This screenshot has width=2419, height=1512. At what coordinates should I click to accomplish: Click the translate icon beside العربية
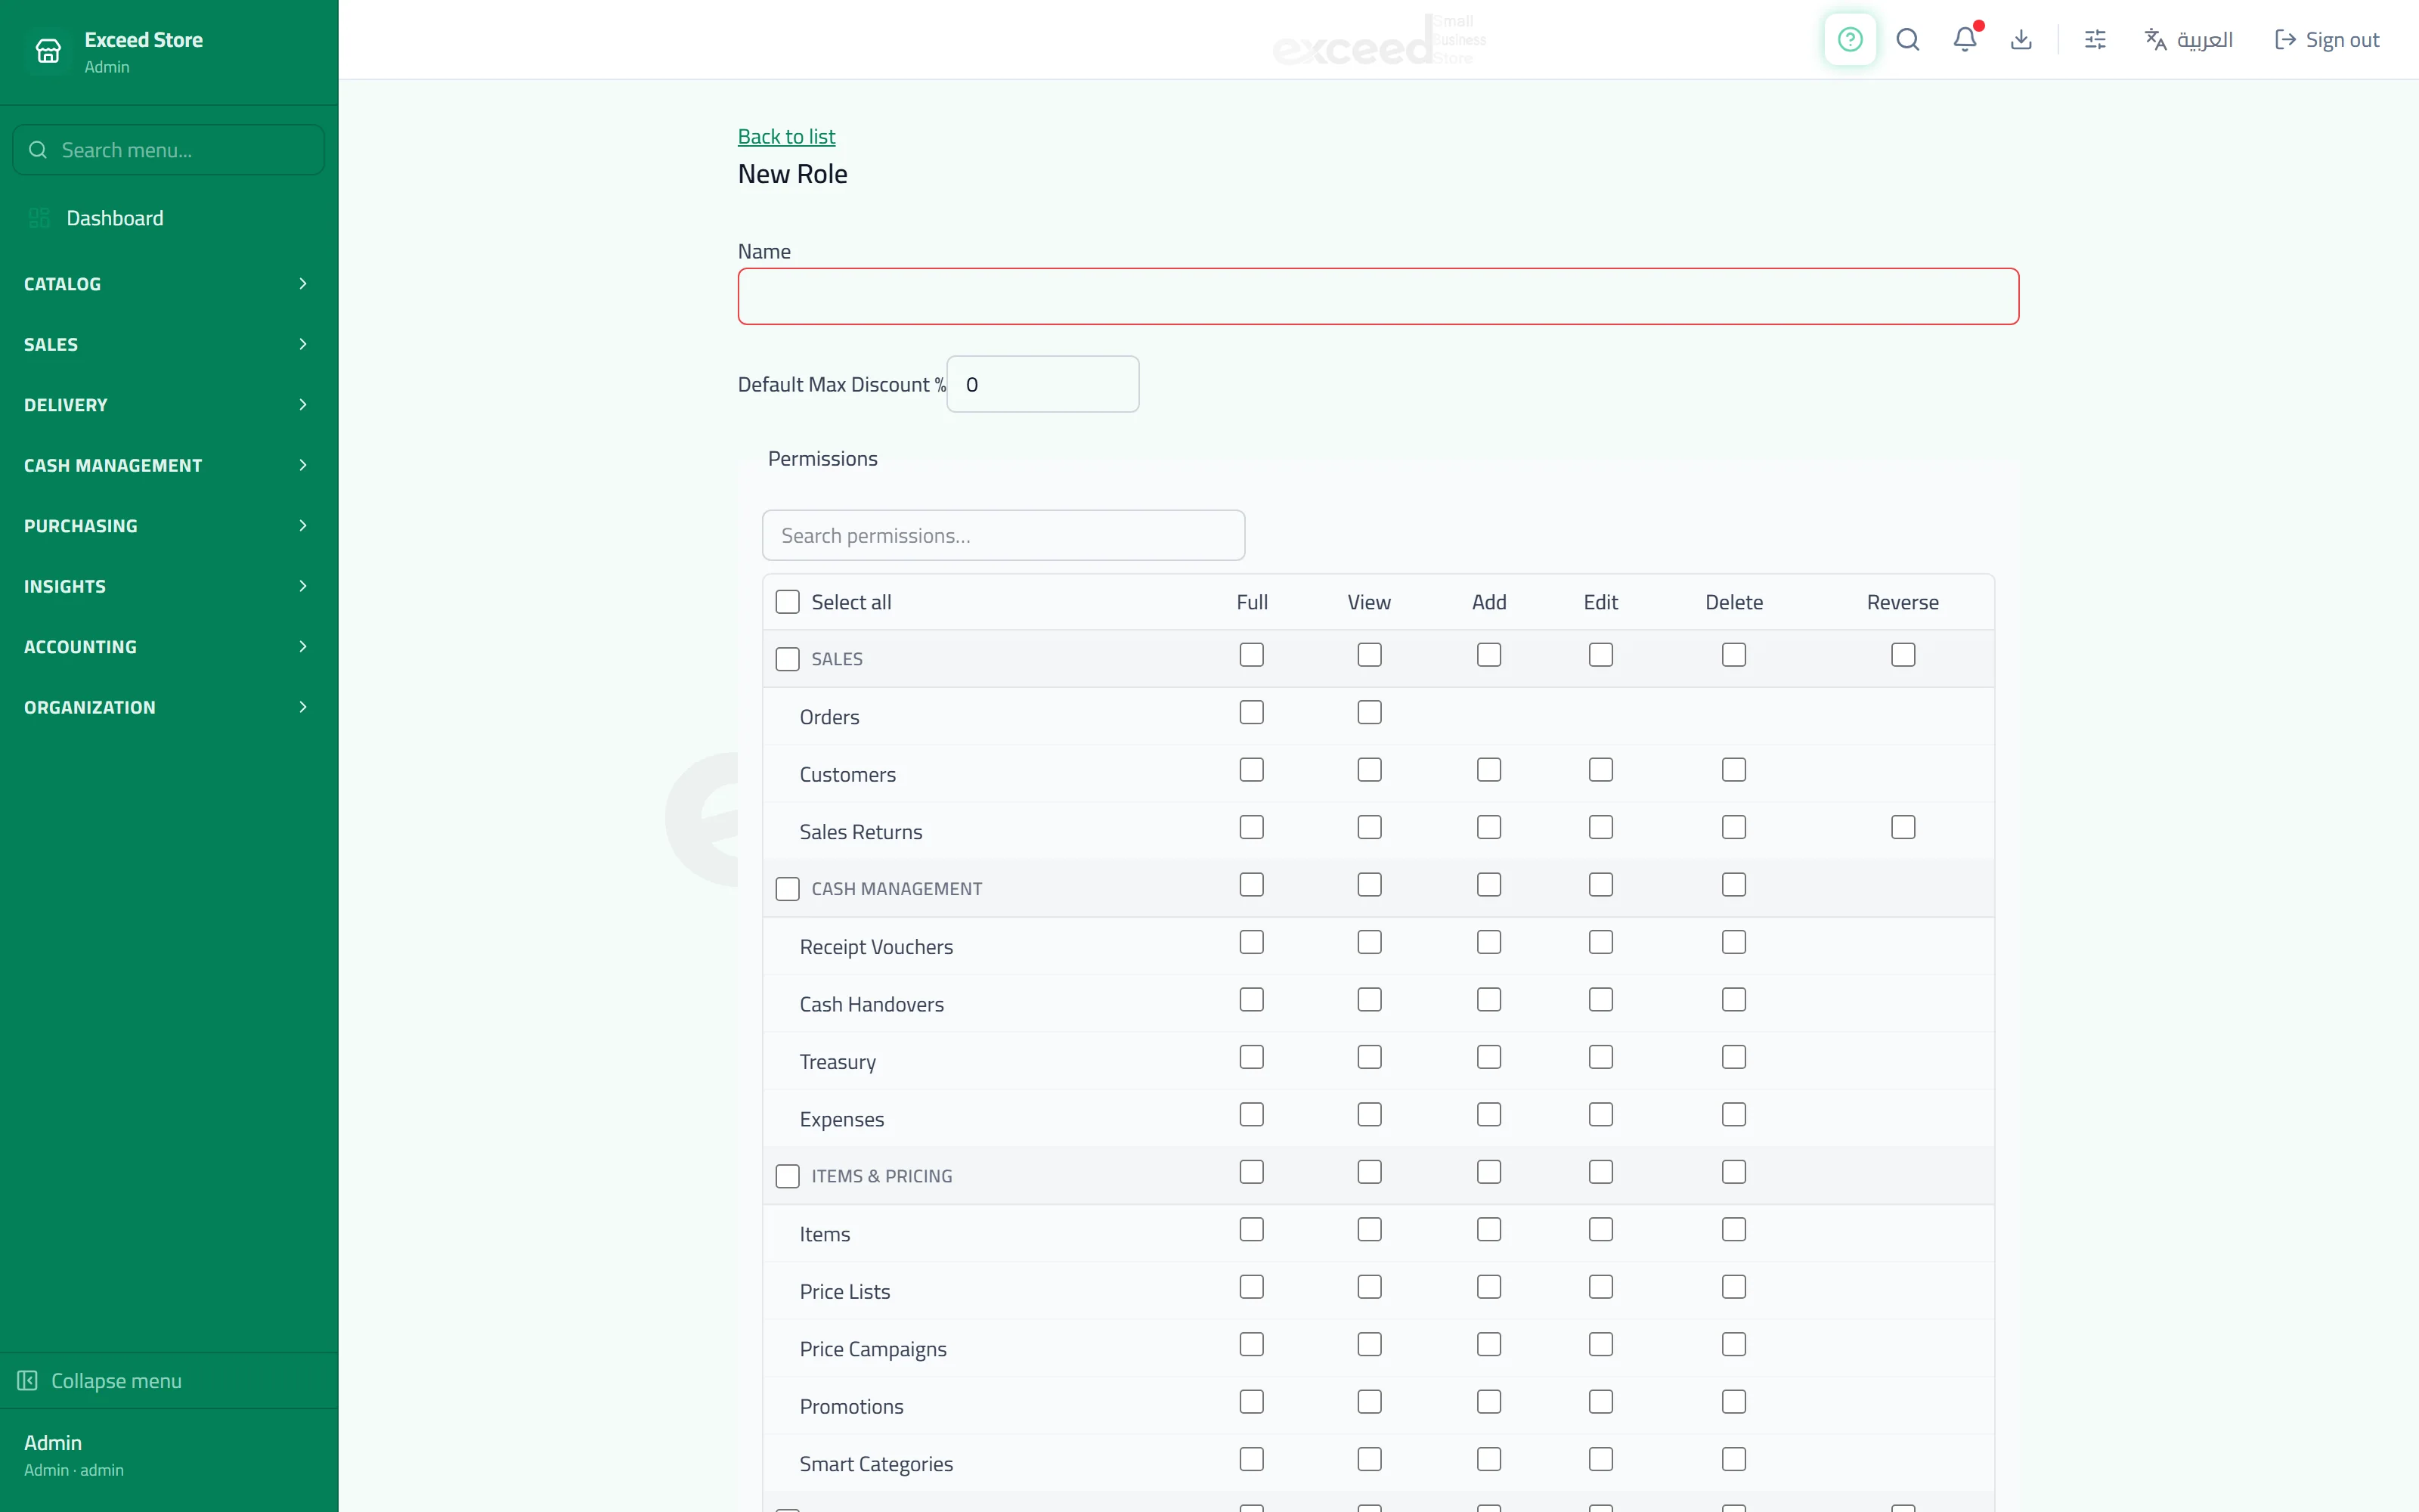click(2155, 40)
